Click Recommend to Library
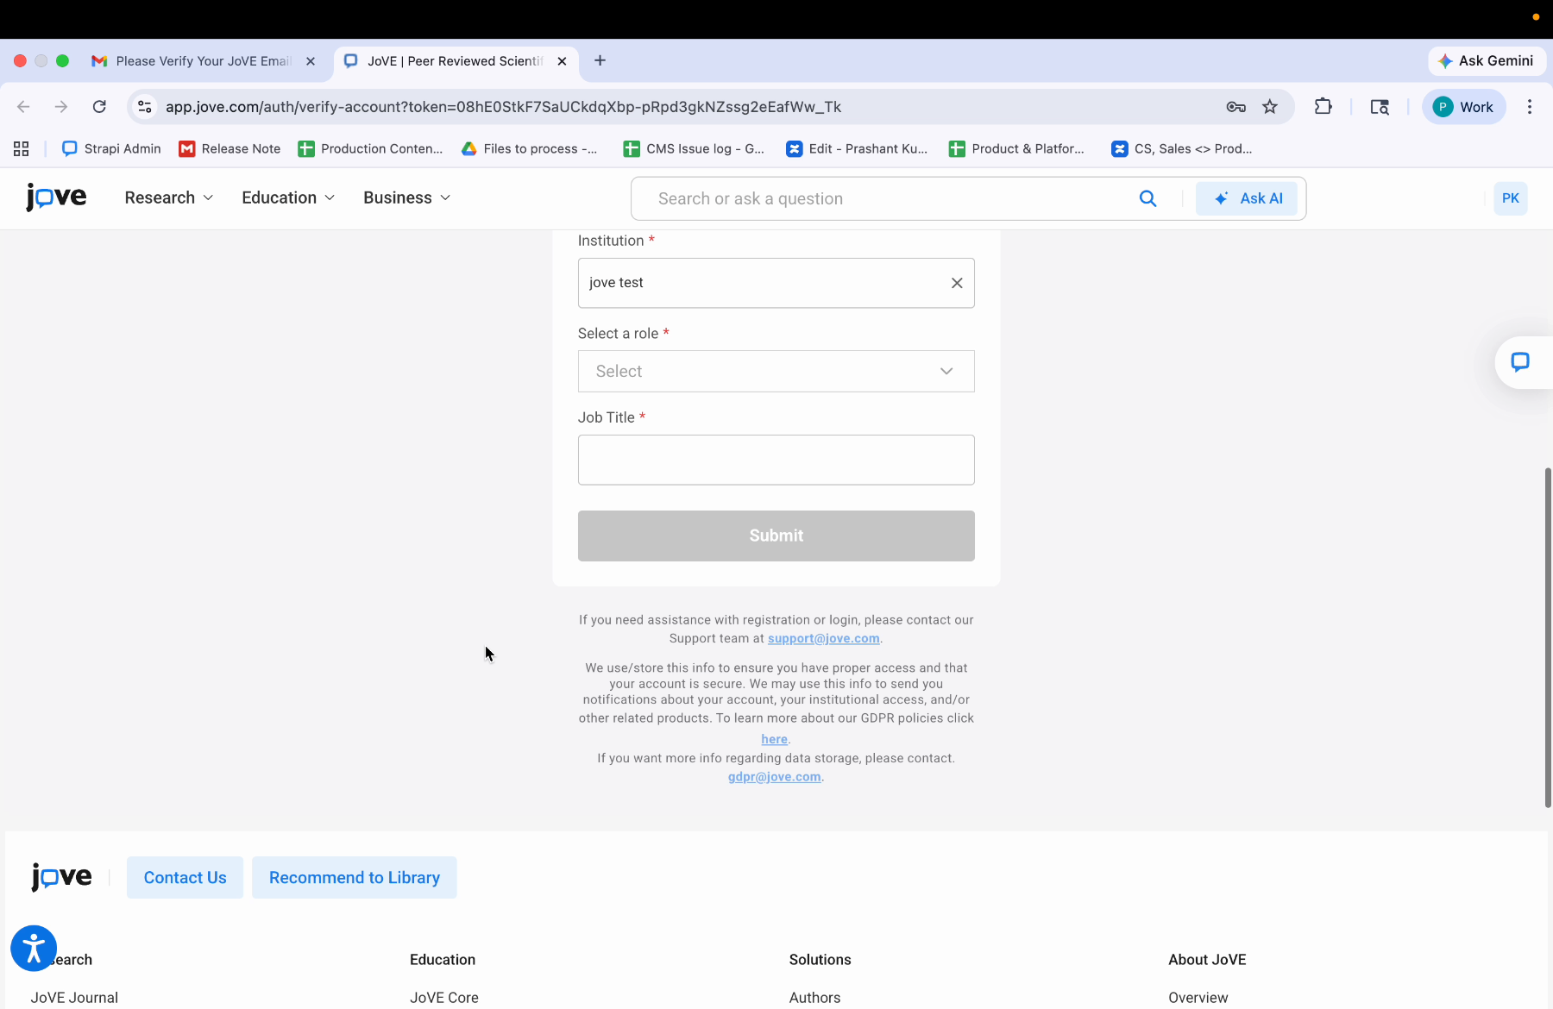The height and width of the screenshot is (1009, 1553). [354, 877]
